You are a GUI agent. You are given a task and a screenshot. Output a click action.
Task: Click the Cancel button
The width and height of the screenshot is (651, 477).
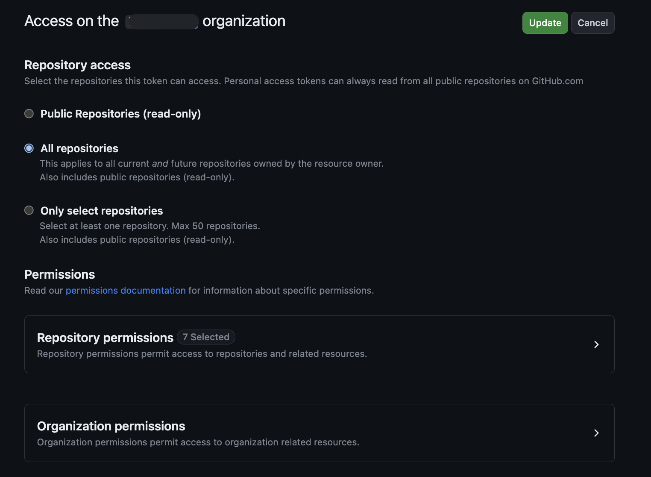[592, 23]
